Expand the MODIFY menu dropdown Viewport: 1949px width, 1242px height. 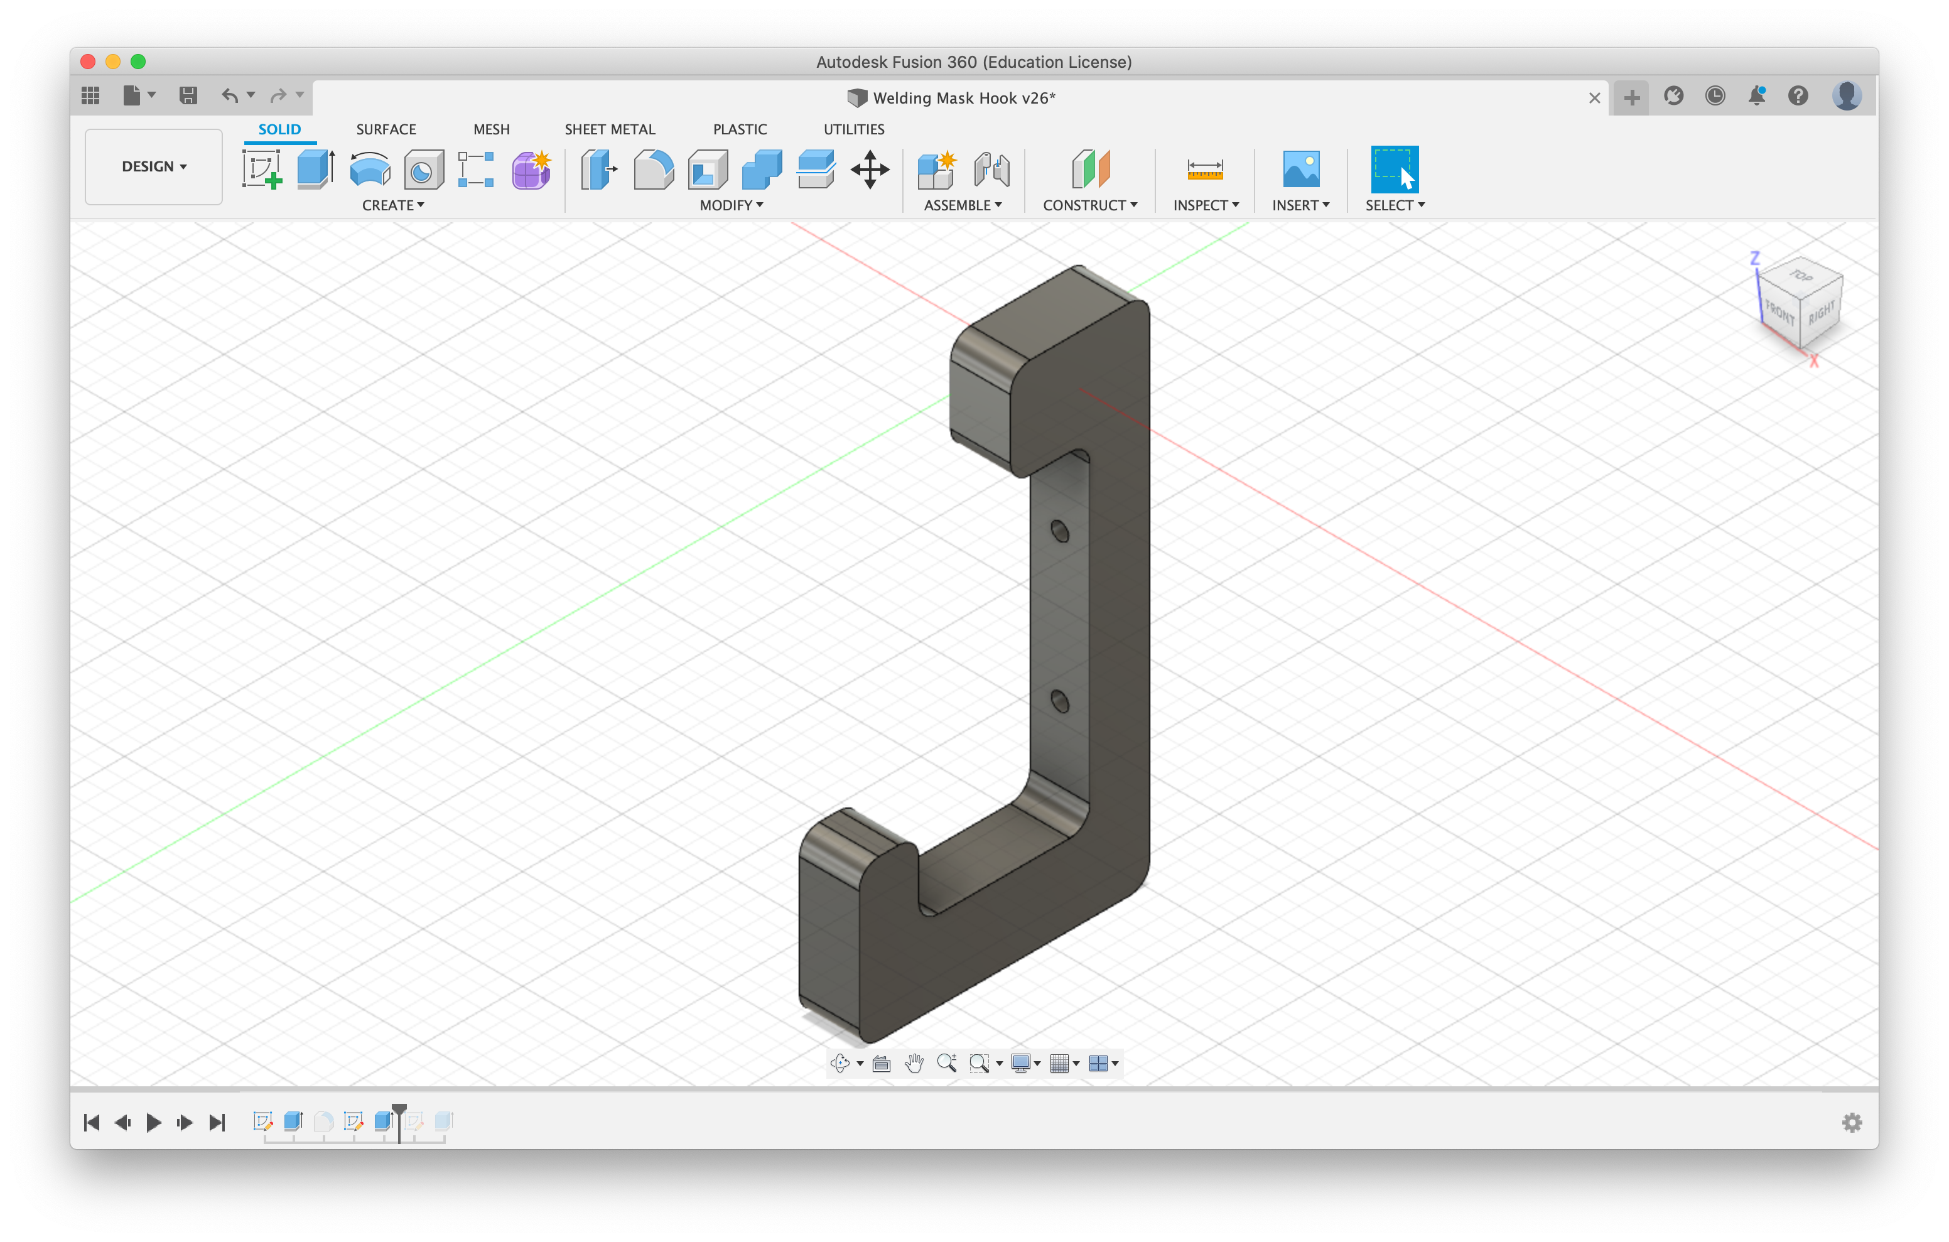click(x=731, y=205)
